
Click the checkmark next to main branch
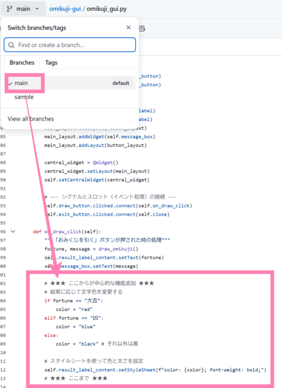pos(10,84)
